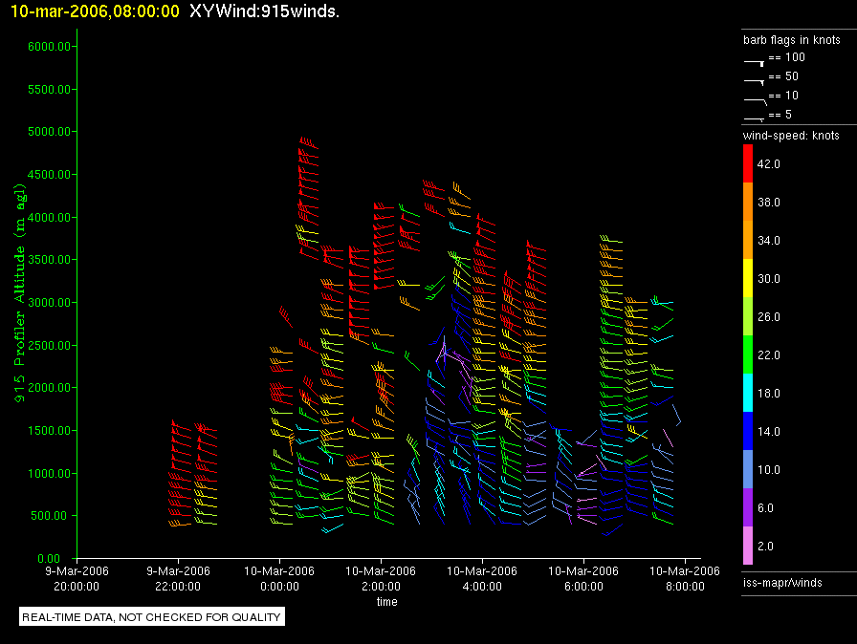Screen dimensions: 857x644
Task: Click the 5000.00 altitude axis label
Action: [x=45, y=132]
